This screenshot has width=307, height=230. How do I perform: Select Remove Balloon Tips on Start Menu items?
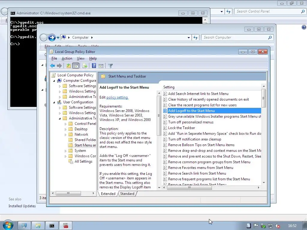(x=201, y=145)
